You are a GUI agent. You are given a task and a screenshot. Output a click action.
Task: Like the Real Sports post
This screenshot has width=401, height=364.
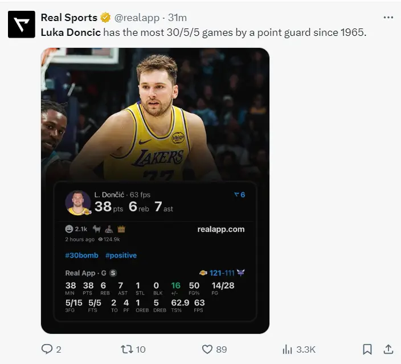tap(208, 349)
